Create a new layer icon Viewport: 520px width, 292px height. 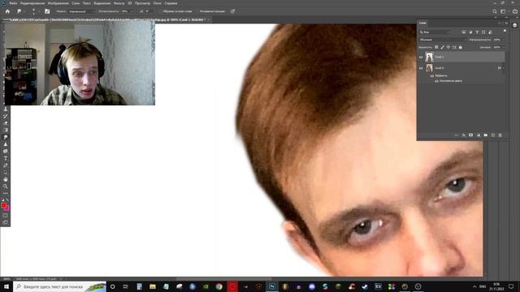click(493, 135)
